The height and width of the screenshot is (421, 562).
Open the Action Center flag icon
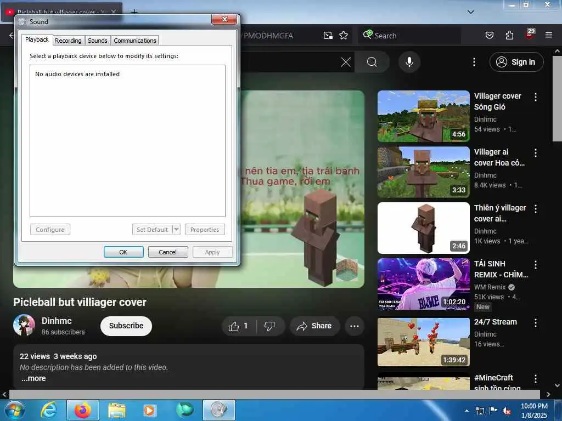[x=493, y=411]
